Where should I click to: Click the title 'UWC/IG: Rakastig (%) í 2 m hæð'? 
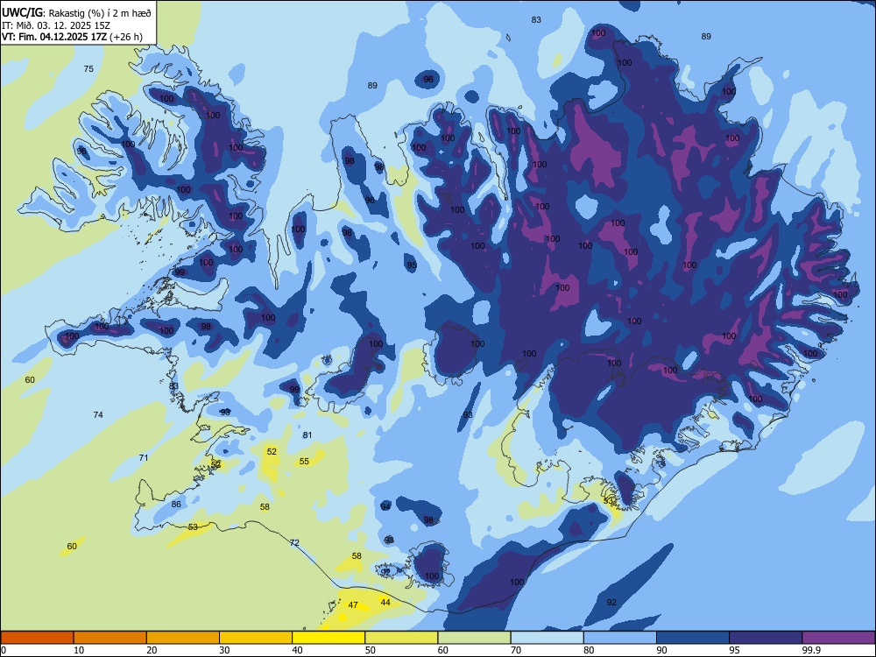point(76,13)
